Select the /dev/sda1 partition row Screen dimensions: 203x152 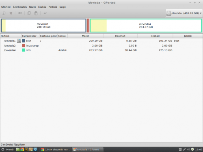pyautogui.click(x=101, y=41)
